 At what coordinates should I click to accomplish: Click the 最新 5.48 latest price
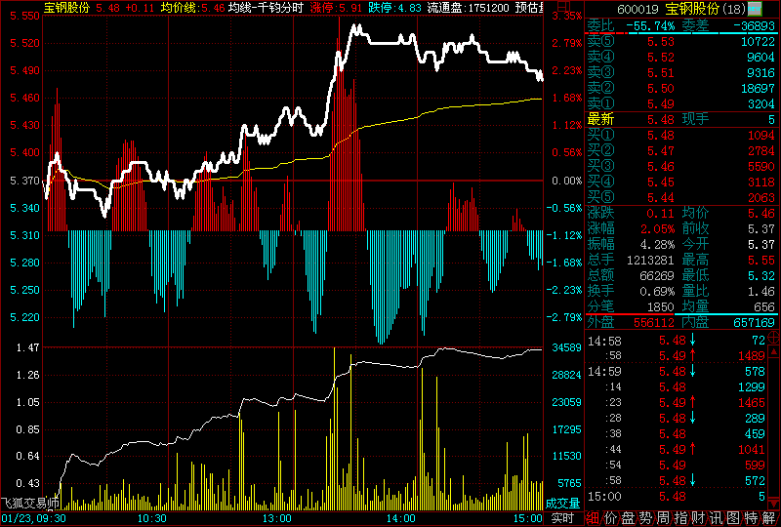click(661, 119)
